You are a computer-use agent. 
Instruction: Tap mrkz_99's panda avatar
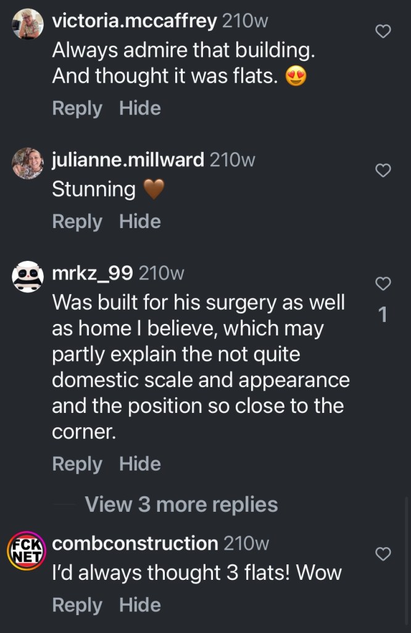pos(28,276)
